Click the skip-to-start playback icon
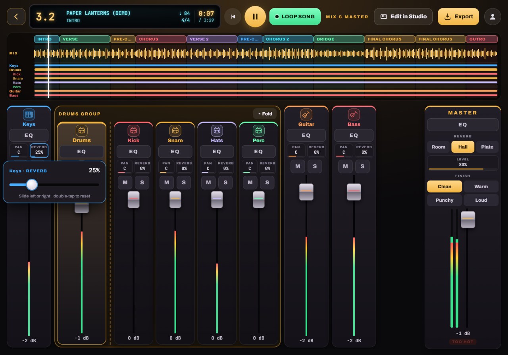The height and width of the screenshot is (355, 508). pos(233,17)
